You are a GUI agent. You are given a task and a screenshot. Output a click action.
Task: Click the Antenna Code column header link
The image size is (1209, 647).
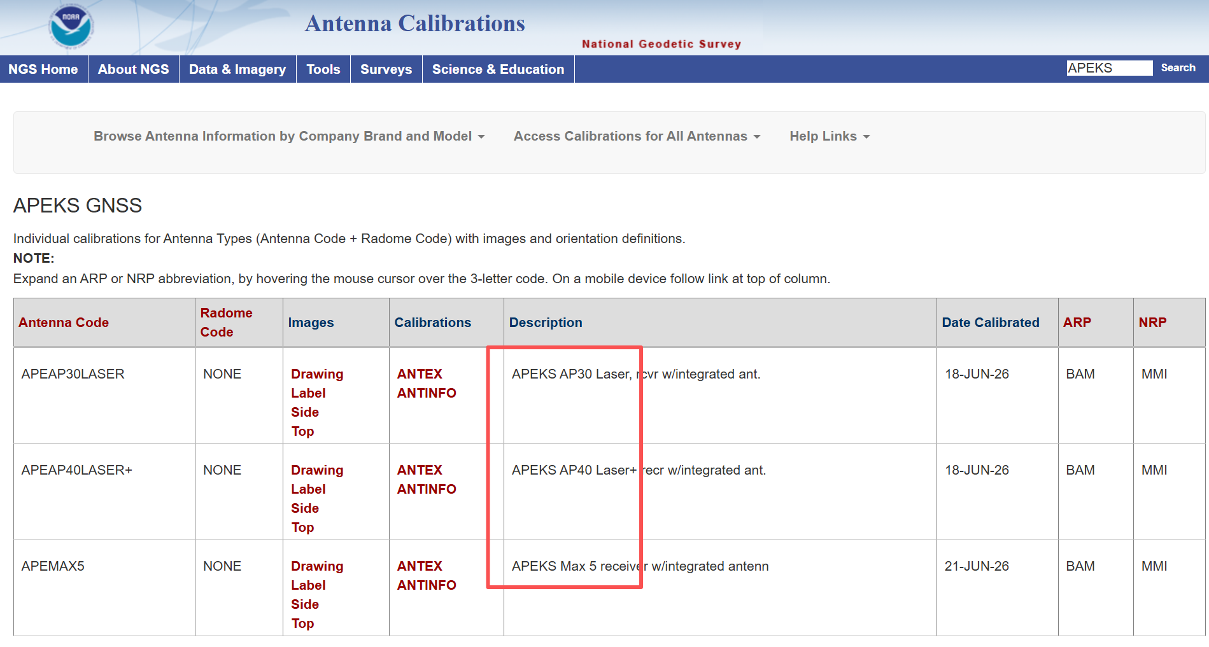click(64, 323)
